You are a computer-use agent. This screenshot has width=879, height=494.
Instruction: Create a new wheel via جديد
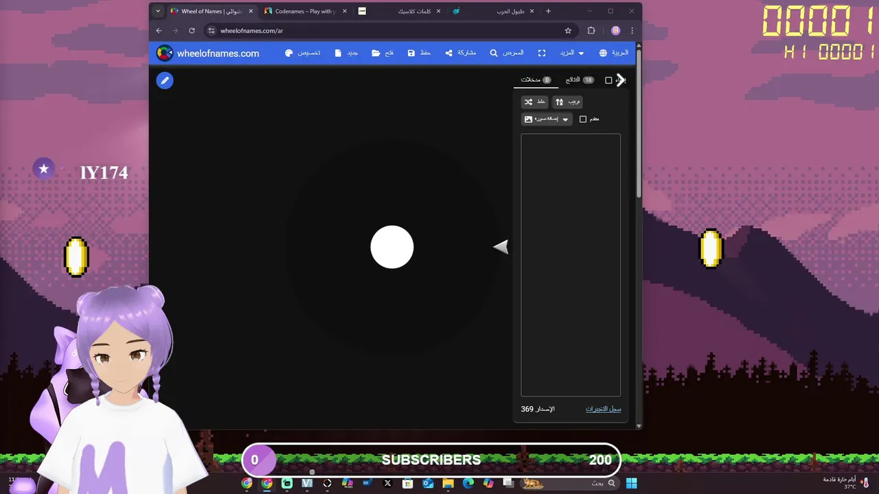346,53
